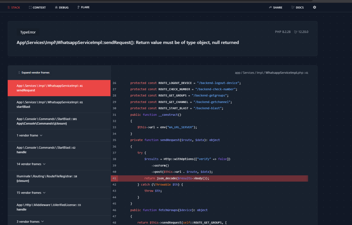
Task: Open the Docs Laravel icon
Action: click(x=293, y=7)
